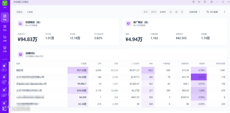Select the 月 granularity option
230x113 pixels.
click(x=182, y=12)
